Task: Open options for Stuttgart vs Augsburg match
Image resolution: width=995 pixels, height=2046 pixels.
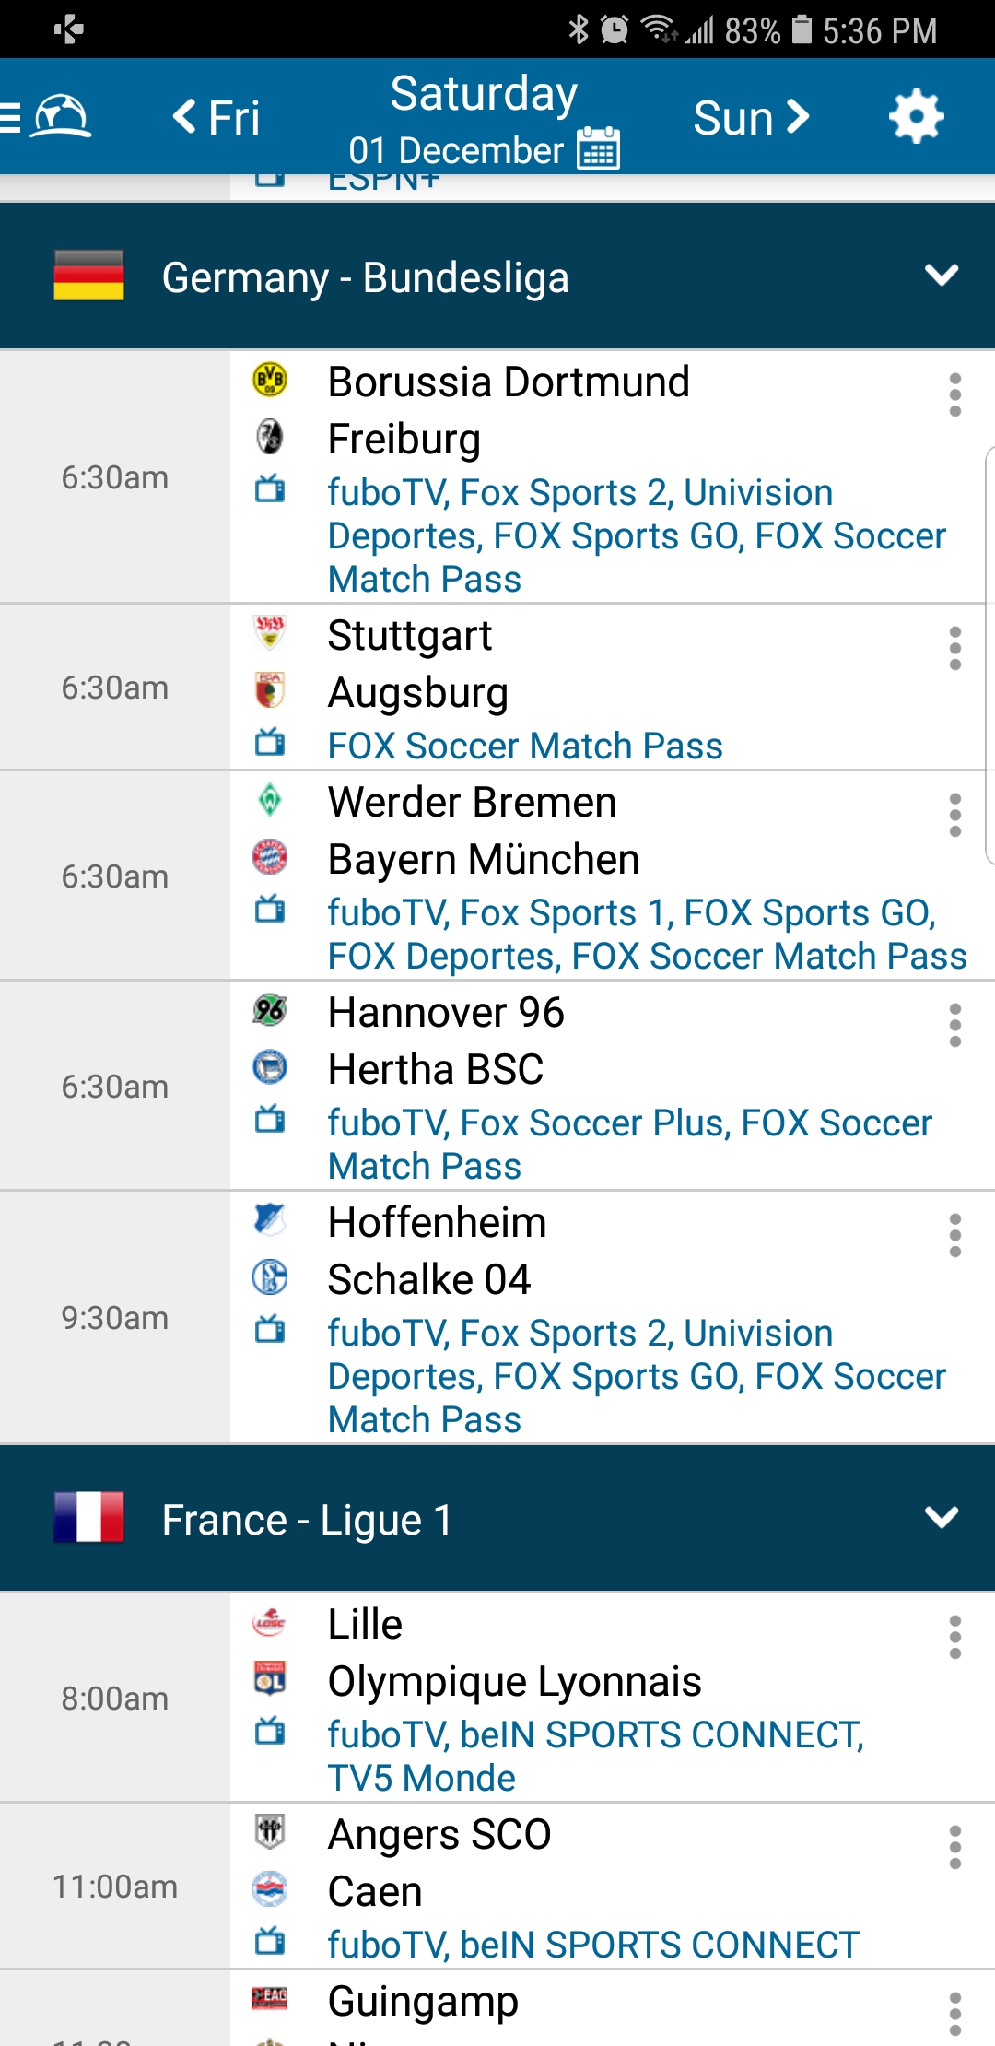Action: (954, 649)
